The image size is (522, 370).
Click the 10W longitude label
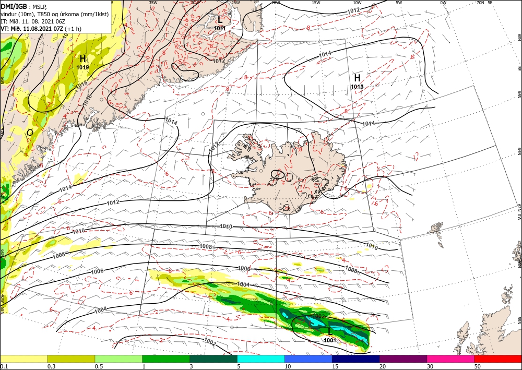tap(357, 3)
